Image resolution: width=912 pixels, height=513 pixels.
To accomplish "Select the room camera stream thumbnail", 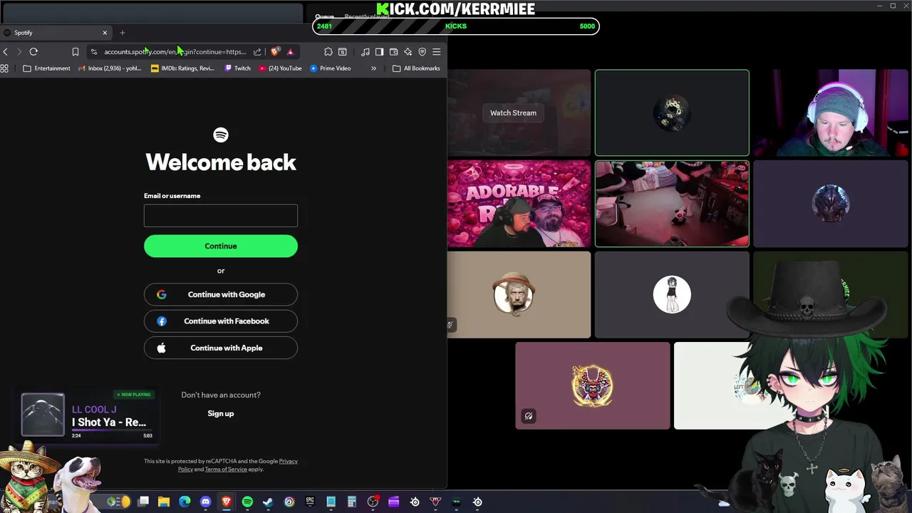I will (672, 204).
